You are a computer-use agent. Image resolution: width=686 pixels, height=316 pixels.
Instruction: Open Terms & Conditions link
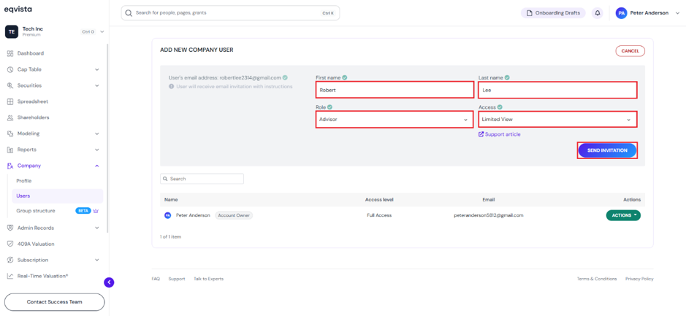[x=597, y=279]
